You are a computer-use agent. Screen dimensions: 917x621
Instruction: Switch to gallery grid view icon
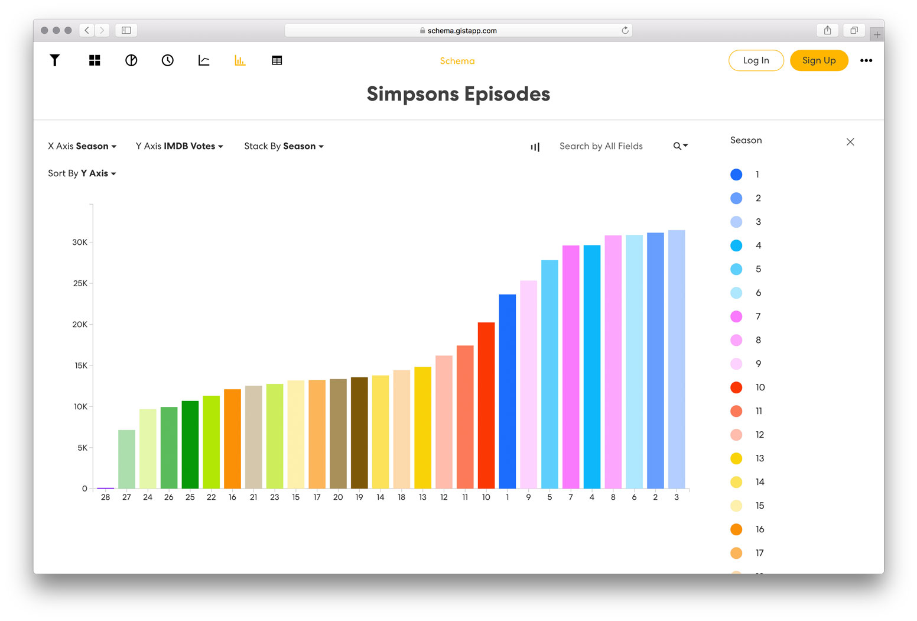click(95, 60)
